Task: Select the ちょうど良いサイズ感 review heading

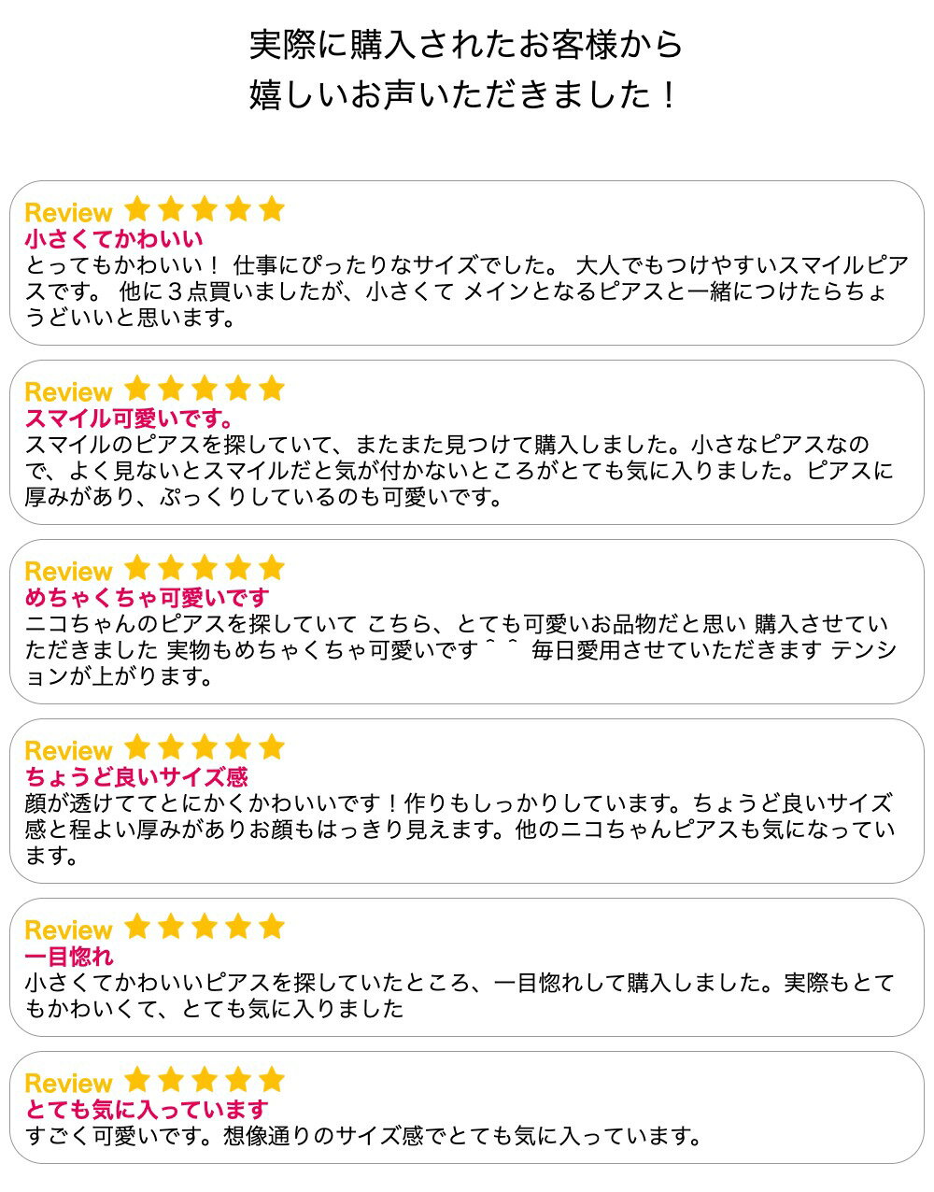Action: tap(136, 777)
